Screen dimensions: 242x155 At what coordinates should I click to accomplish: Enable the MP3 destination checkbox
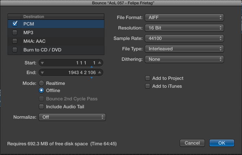[x=15, y=32]
